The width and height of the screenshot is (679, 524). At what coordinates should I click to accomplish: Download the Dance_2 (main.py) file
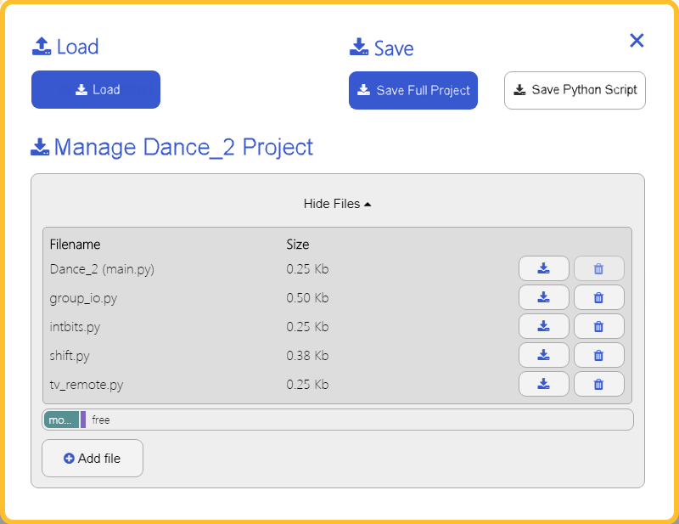543,268
